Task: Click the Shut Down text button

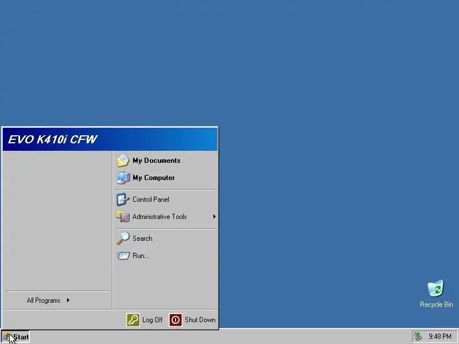Action: [x=200, y=320]
